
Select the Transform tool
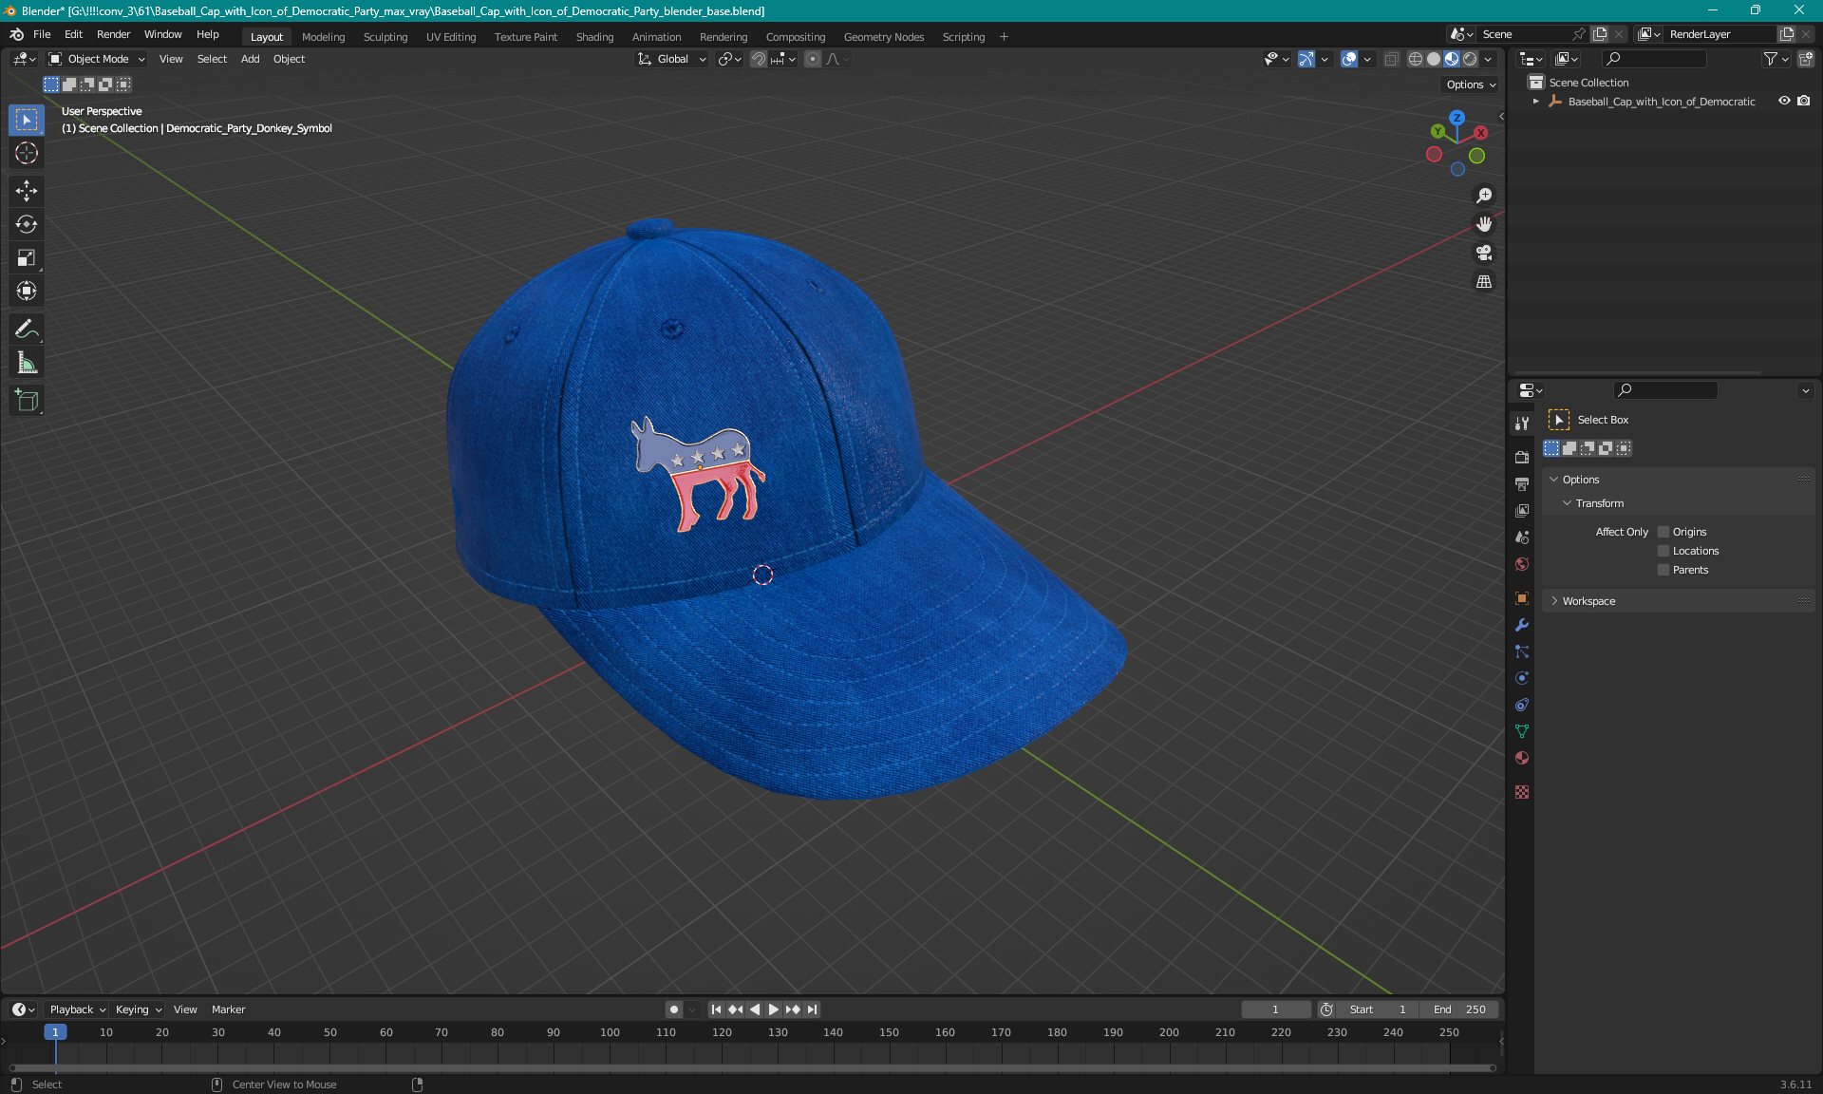point(27,291)
